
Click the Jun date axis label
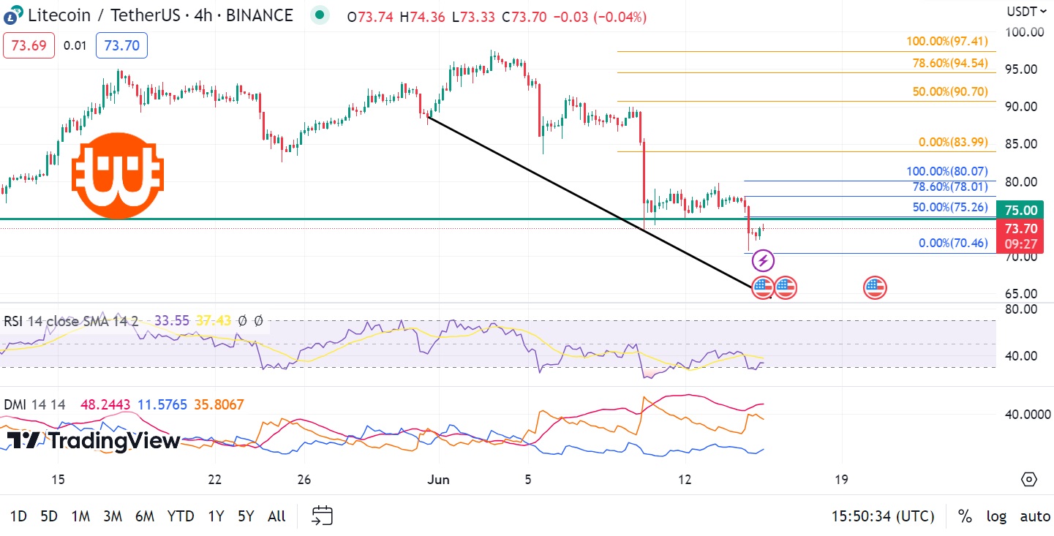tap(438, 480)
